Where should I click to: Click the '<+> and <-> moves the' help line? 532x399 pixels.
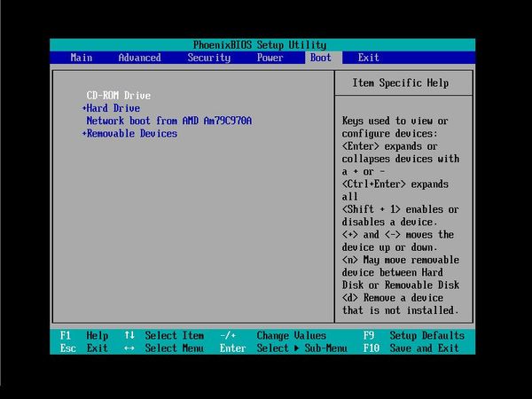[x=398, y=235]
